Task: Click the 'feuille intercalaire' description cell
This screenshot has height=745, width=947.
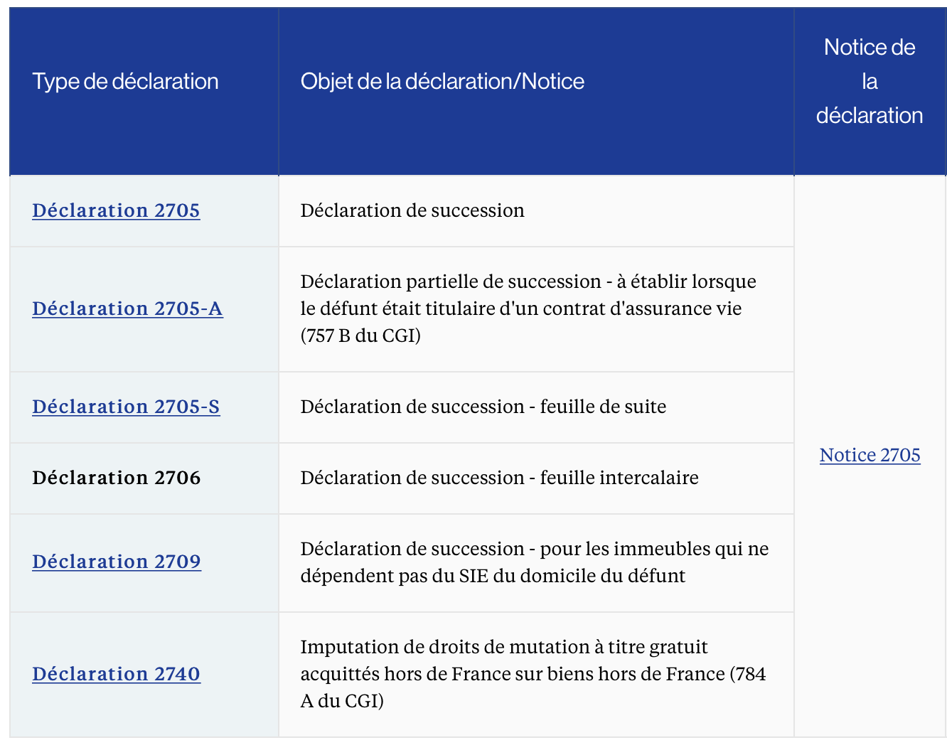Action: (499, 478)
